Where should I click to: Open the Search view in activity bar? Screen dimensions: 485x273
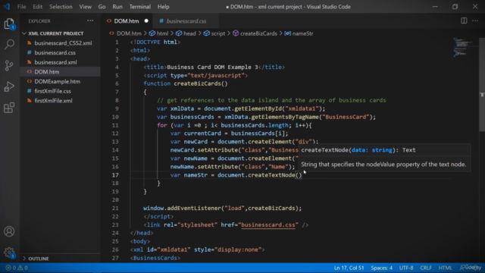tap(9, 45)
